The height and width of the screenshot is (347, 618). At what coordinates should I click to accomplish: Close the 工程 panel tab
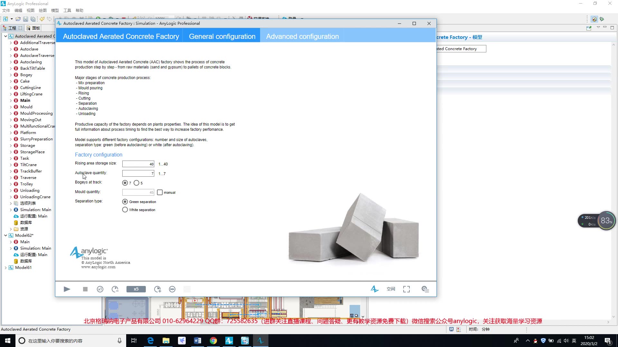tap(20, 28)
